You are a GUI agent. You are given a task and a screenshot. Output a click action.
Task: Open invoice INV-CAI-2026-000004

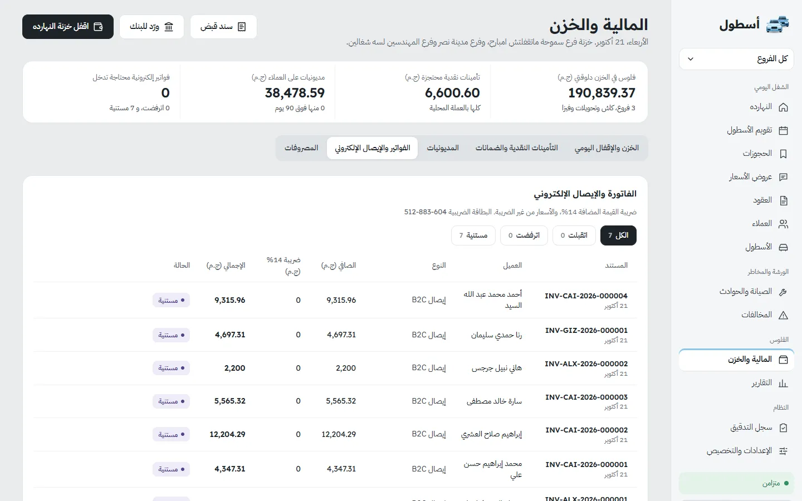[x=586, y=296]
